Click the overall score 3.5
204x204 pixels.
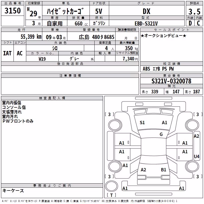(x=194, y=12)
